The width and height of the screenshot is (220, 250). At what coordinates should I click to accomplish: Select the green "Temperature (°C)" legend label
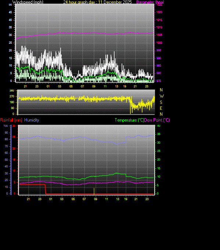[129, 120]
